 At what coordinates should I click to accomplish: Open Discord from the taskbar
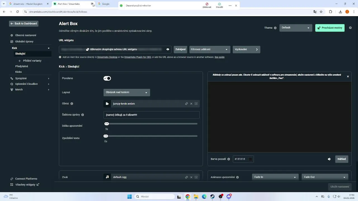point(229,197)
